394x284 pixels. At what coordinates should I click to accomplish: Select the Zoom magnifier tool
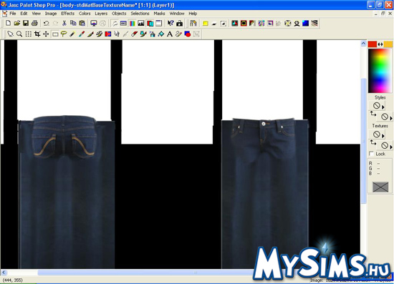pyautogui.click(x=19, y=34)
